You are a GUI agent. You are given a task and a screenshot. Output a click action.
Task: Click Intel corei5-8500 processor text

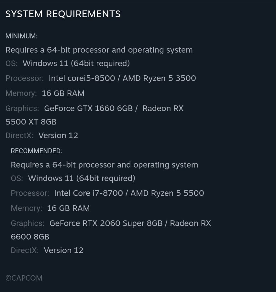83,78
